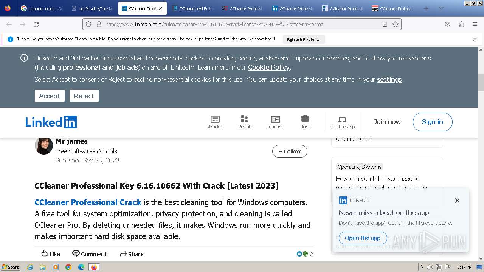
Task: Accept LinkedIn cookies
Action: point(50,96)
